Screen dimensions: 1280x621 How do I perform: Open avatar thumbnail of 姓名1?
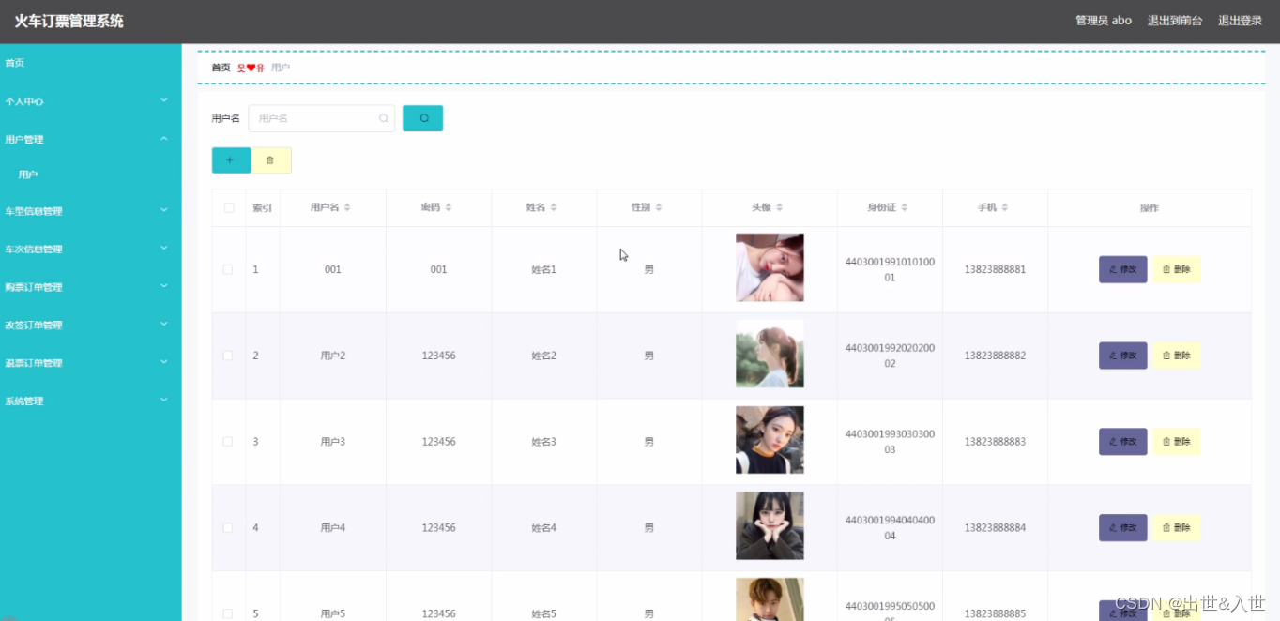(x=770, y=267)
